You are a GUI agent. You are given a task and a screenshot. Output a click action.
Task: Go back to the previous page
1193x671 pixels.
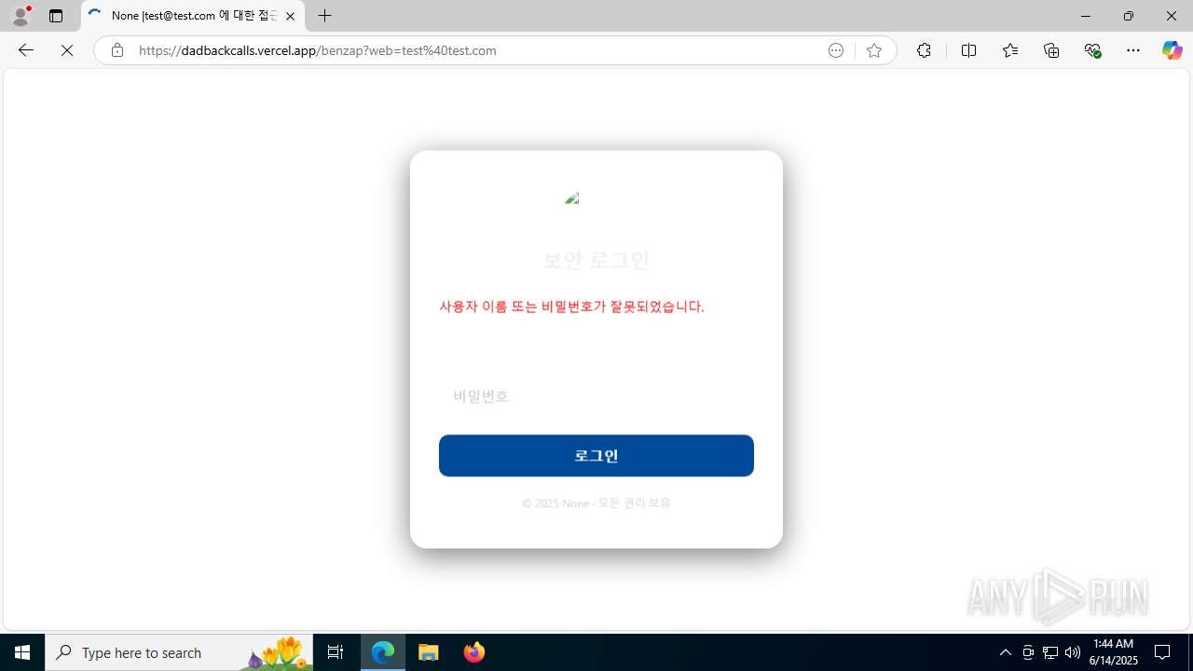(26, 50)
